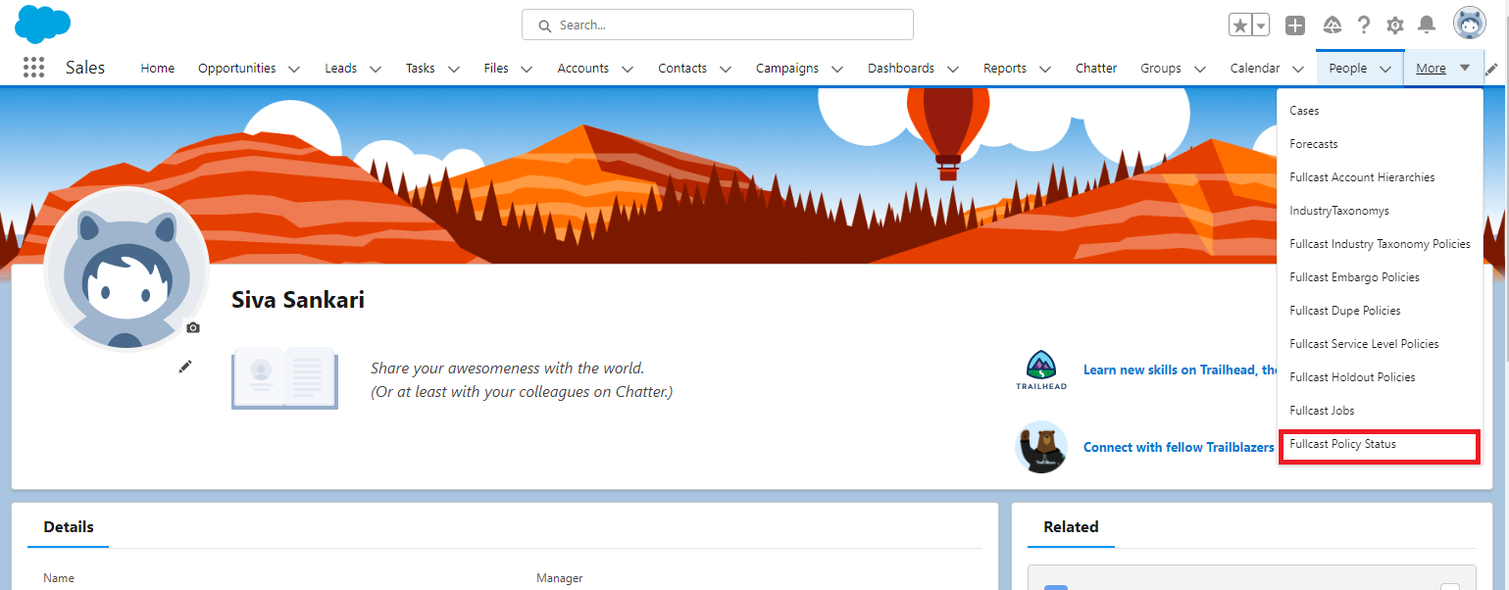This screenshot has width=1509, height=590.
Task: Open the Salesforce Guidance Center icon
Action: (1332, 25)
